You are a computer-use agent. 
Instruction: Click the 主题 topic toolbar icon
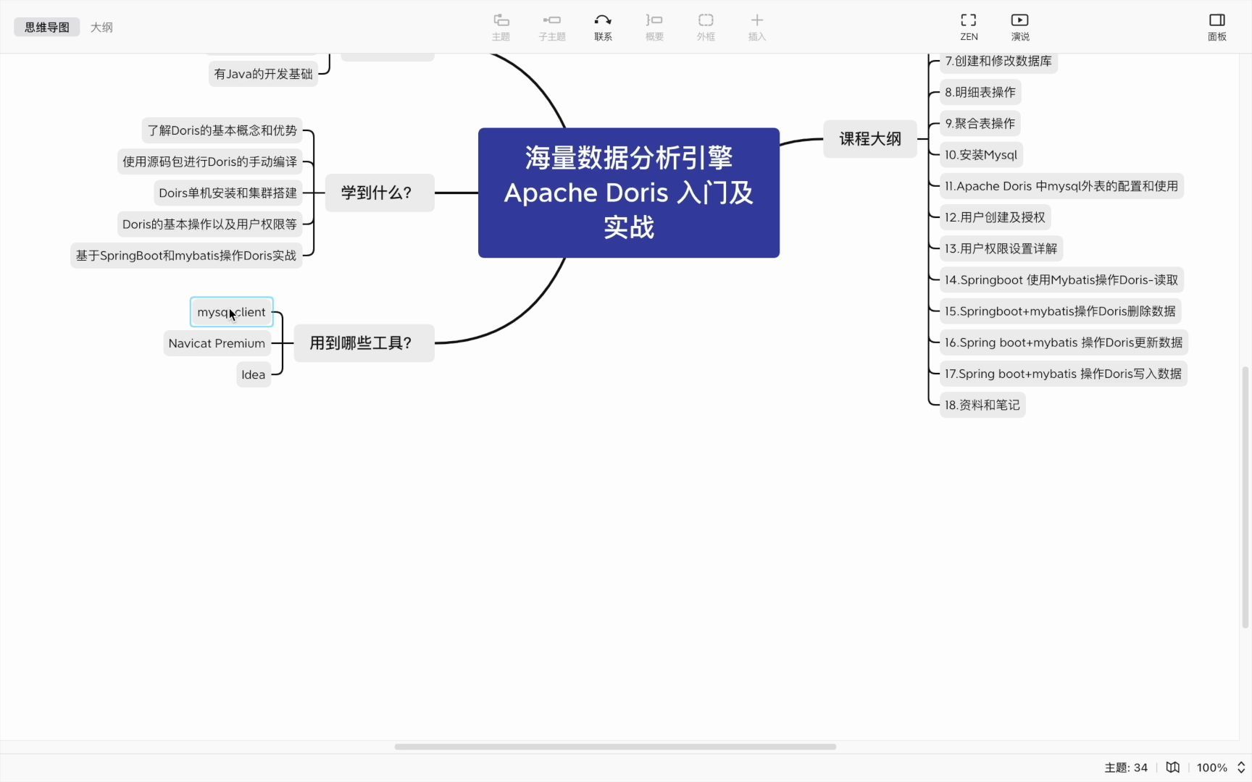point(501,27)
